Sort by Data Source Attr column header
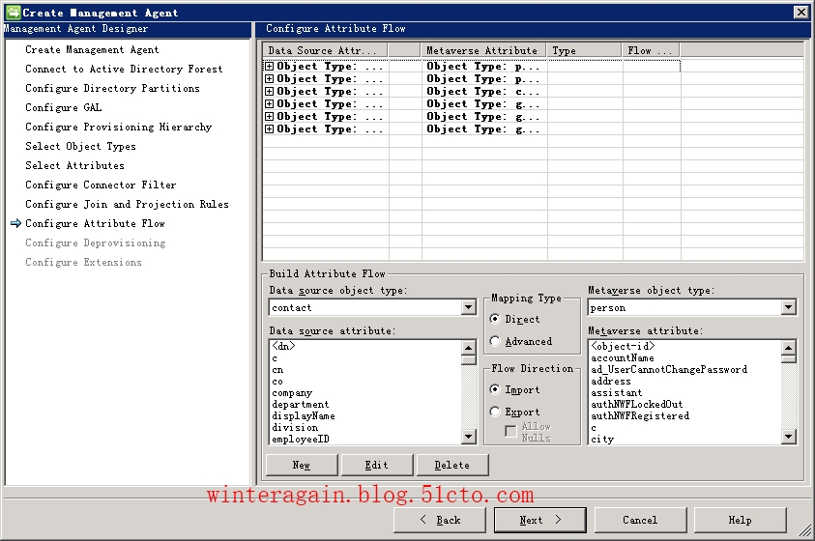Screen dimensions: 815x541 pyautogui.click(x=326, y=50)
